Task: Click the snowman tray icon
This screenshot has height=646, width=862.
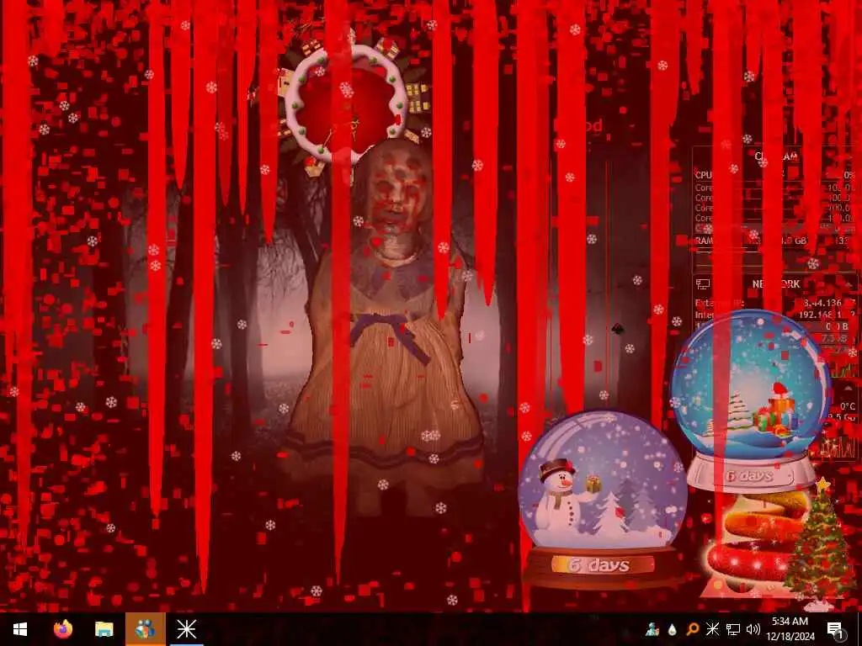Action: (652, 629)
